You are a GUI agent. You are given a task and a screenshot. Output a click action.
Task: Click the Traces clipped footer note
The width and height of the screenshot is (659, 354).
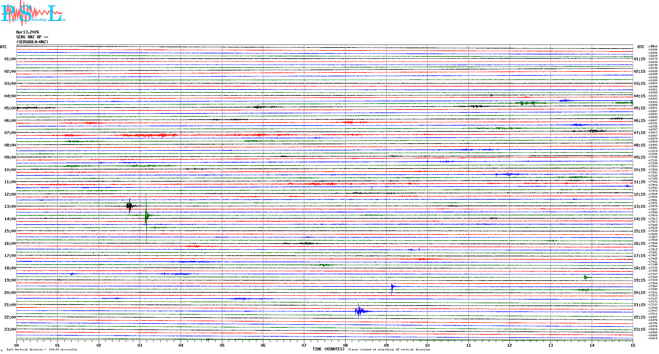coord(389,349)
